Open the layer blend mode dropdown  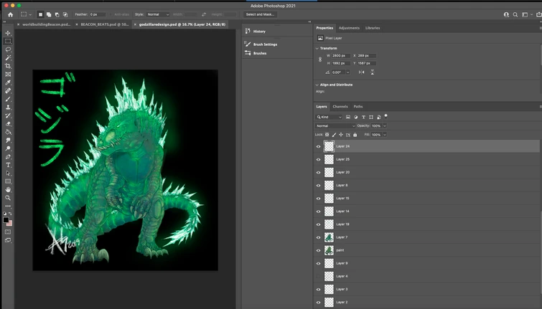click(x=335, y=125)
